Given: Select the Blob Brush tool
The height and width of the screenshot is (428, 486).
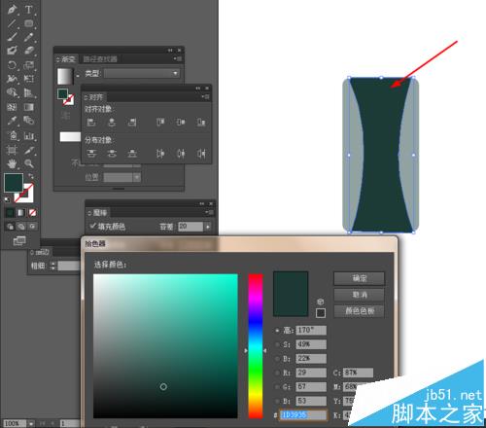Looking at the screenshot, I should click(x=12, y=51).
